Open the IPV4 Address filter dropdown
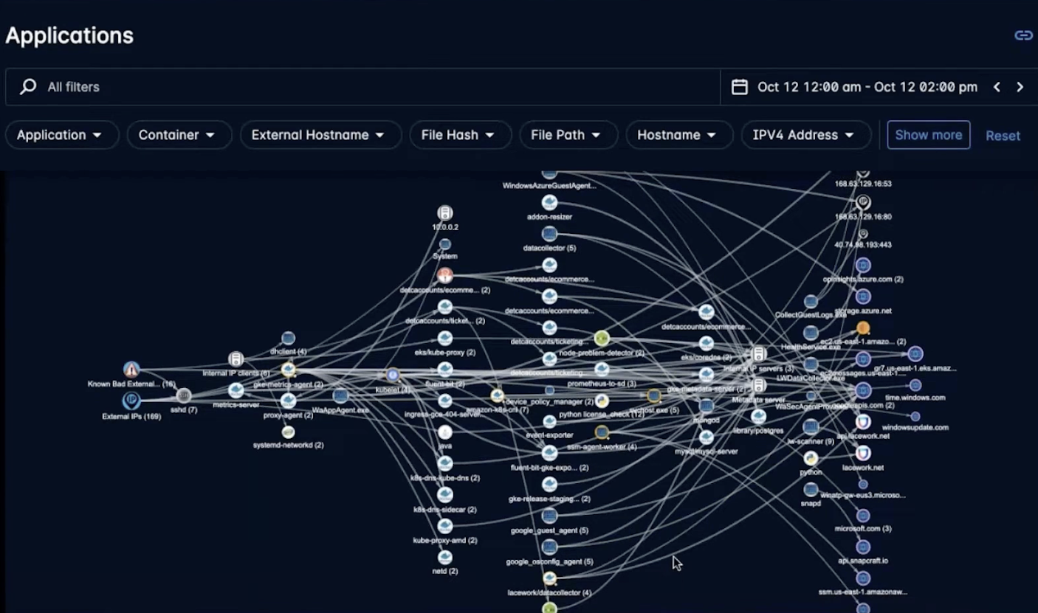The height and width of the screenshot is (613, 1038). 806,135
